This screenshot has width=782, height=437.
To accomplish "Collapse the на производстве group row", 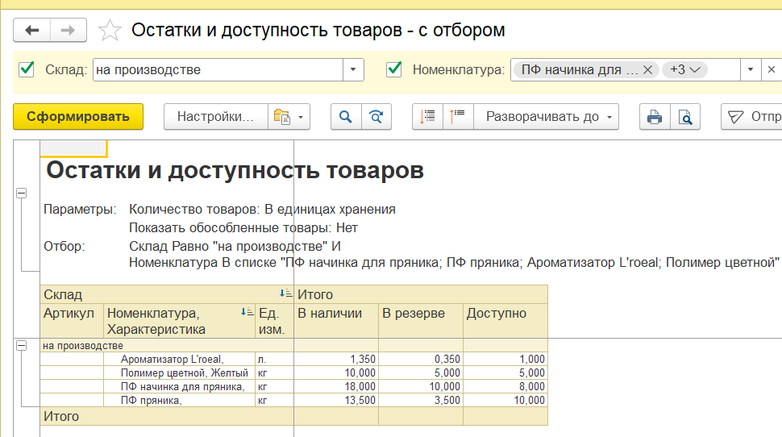I will coord(21,345).
